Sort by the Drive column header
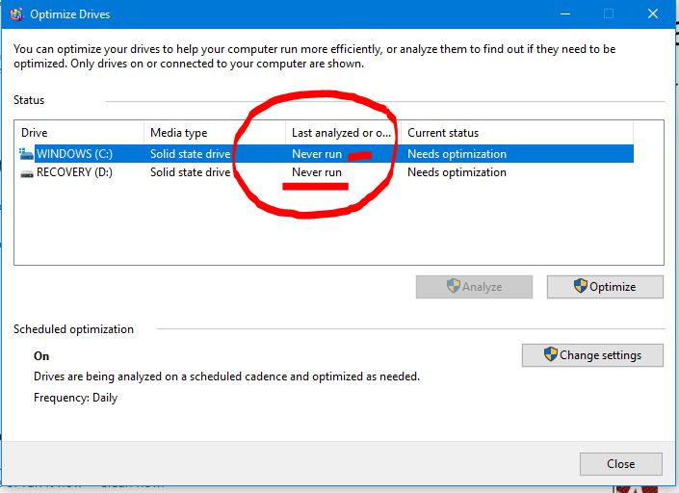Viewport: 679px width, 493px height. click(79, 133)
